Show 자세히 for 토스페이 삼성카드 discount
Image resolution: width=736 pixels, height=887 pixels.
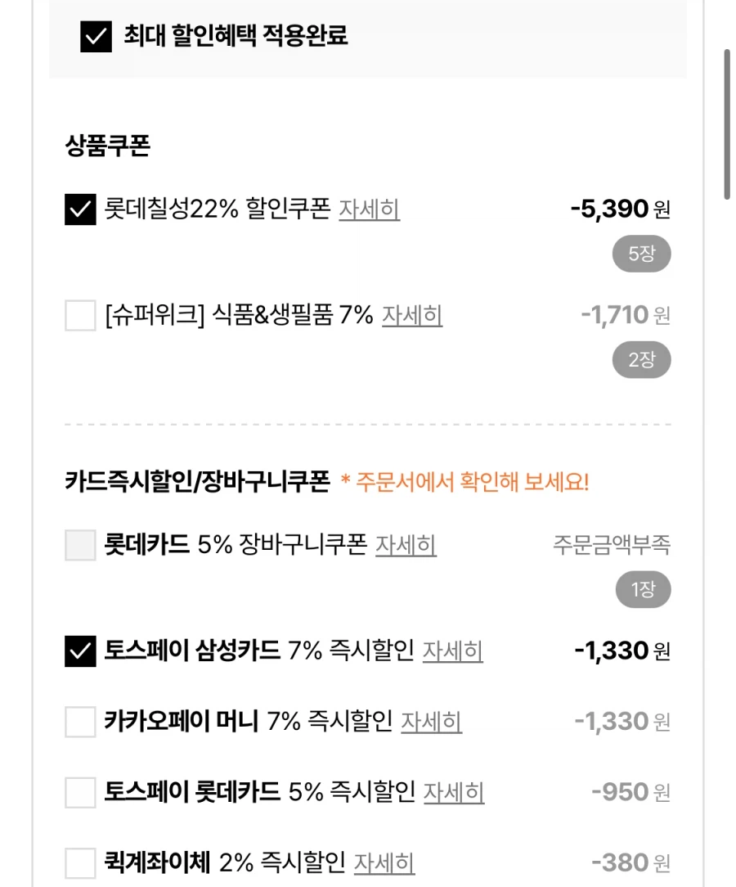coord(452,651)
